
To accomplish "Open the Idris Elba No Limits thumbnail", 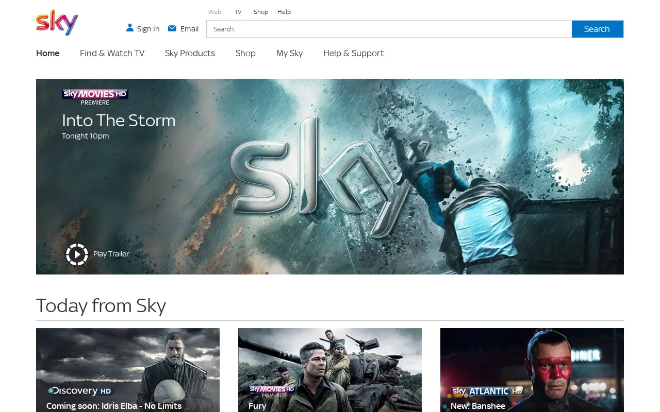I will click(128, 370).
